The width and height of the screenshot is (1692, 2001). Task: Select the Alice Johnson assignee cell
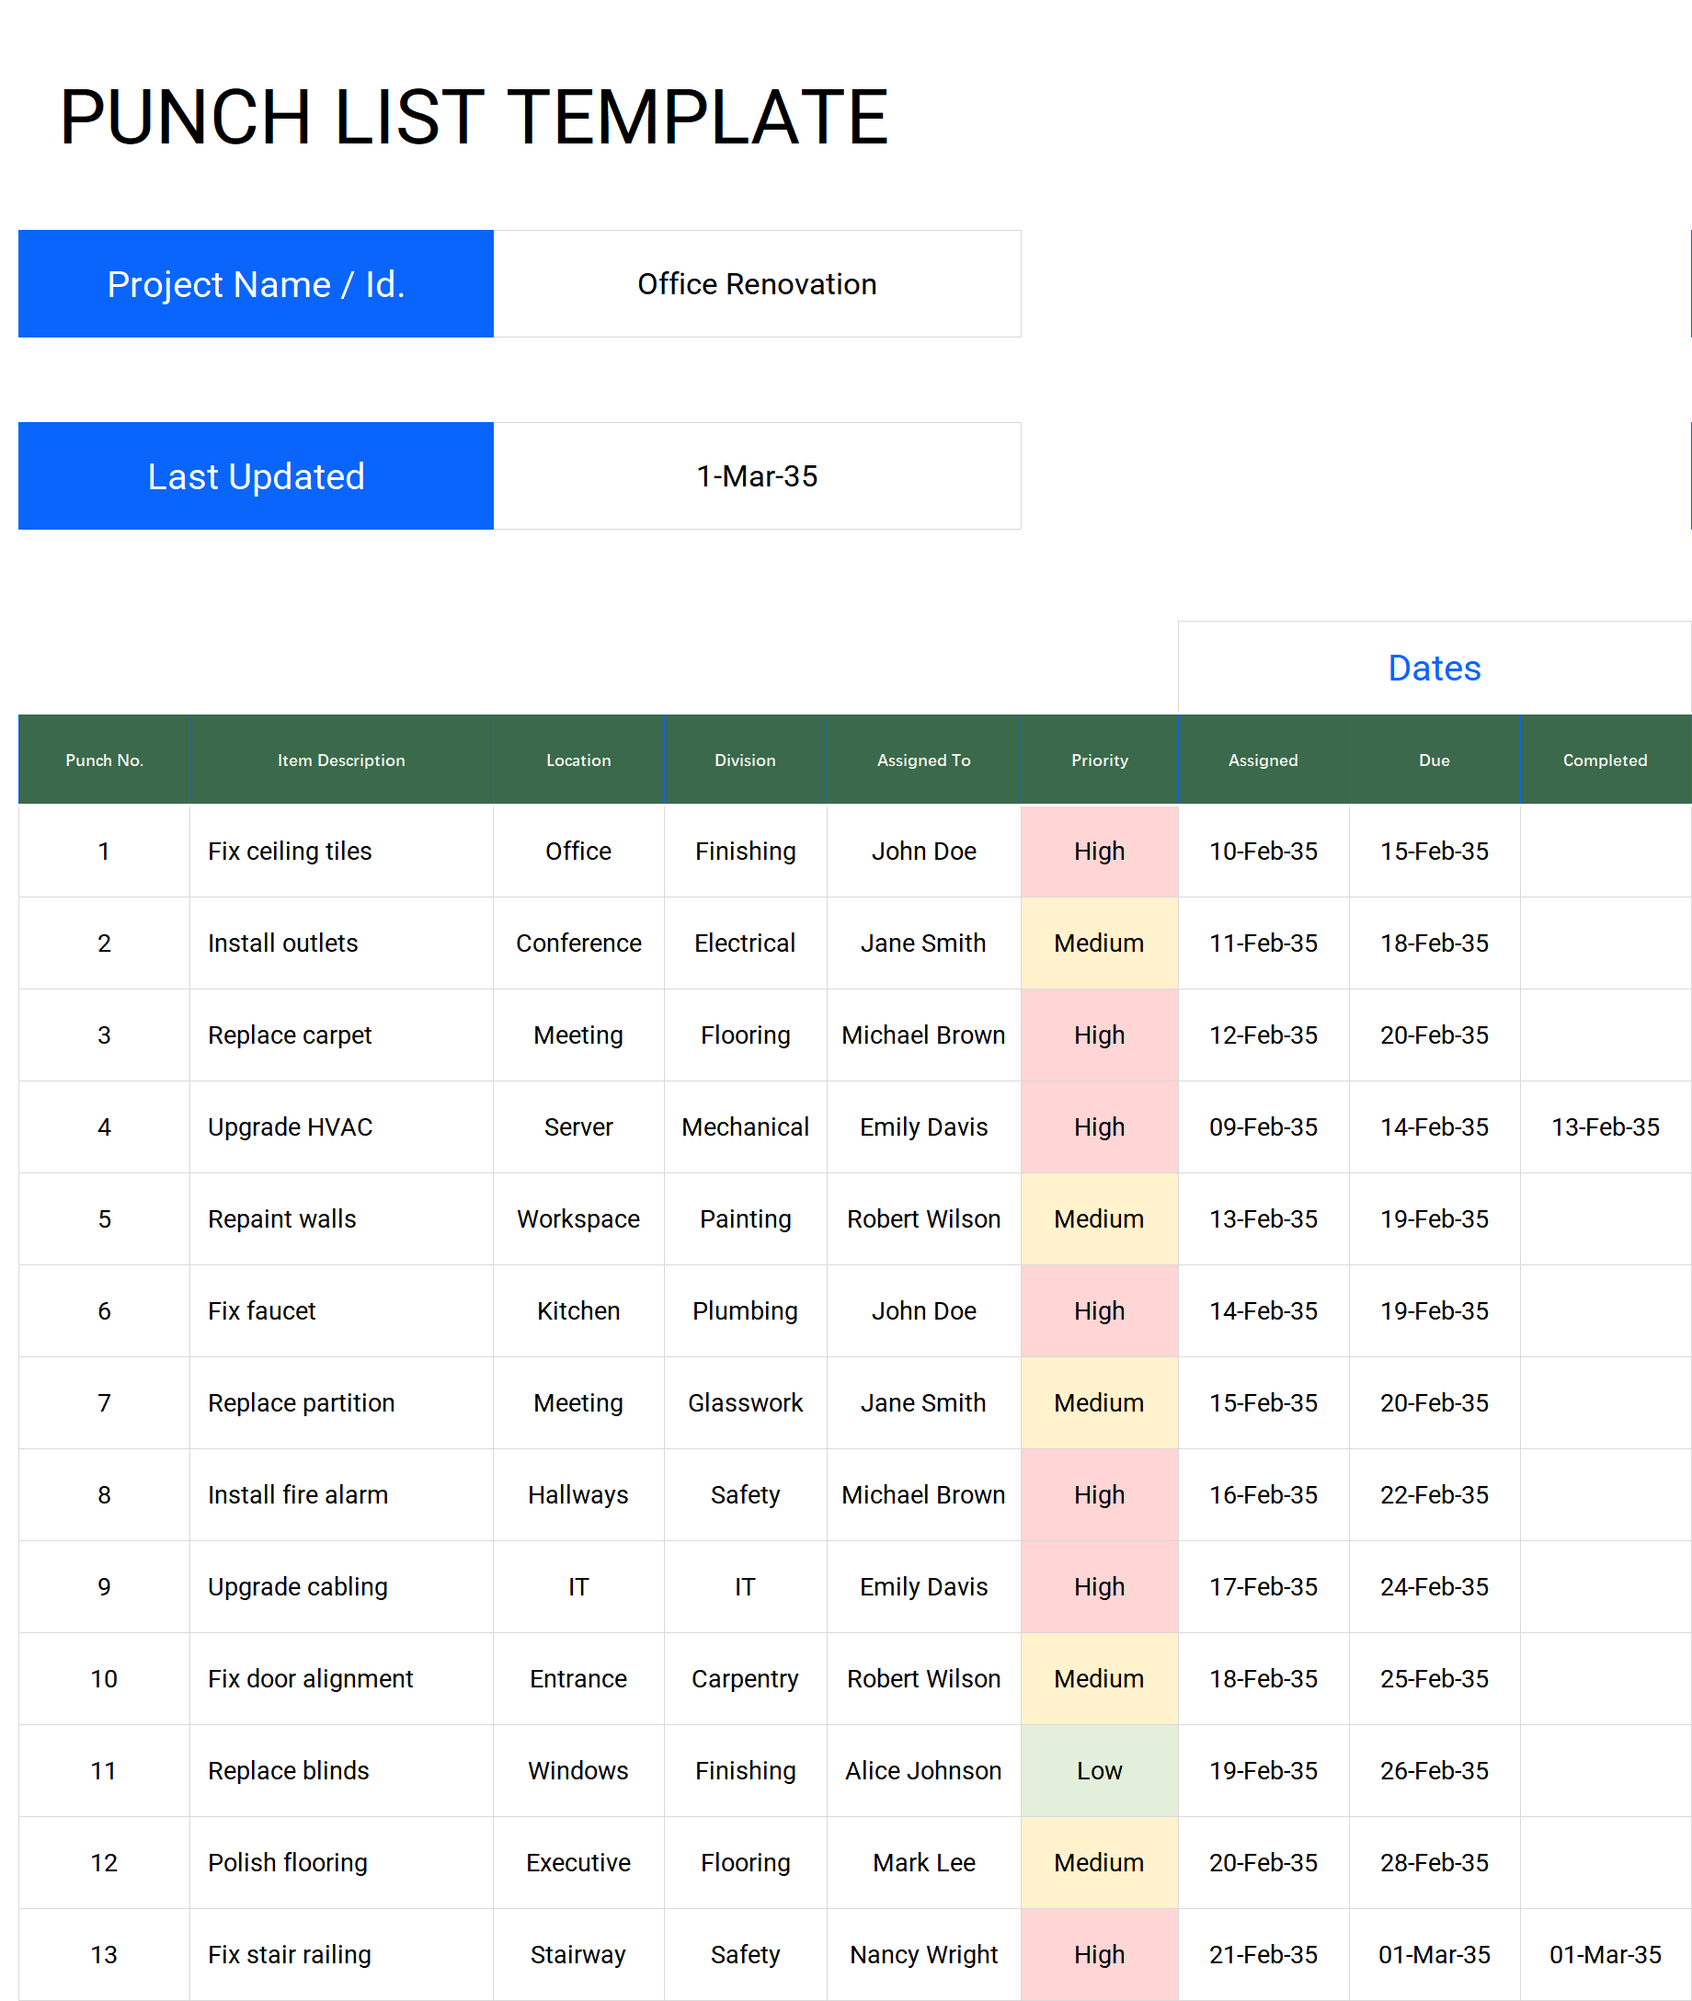[x=923, y=1771]
